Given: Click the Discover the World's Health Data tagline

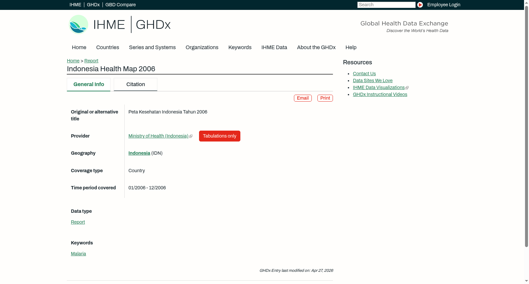Looking at the screenshot, I should [417, 31].
